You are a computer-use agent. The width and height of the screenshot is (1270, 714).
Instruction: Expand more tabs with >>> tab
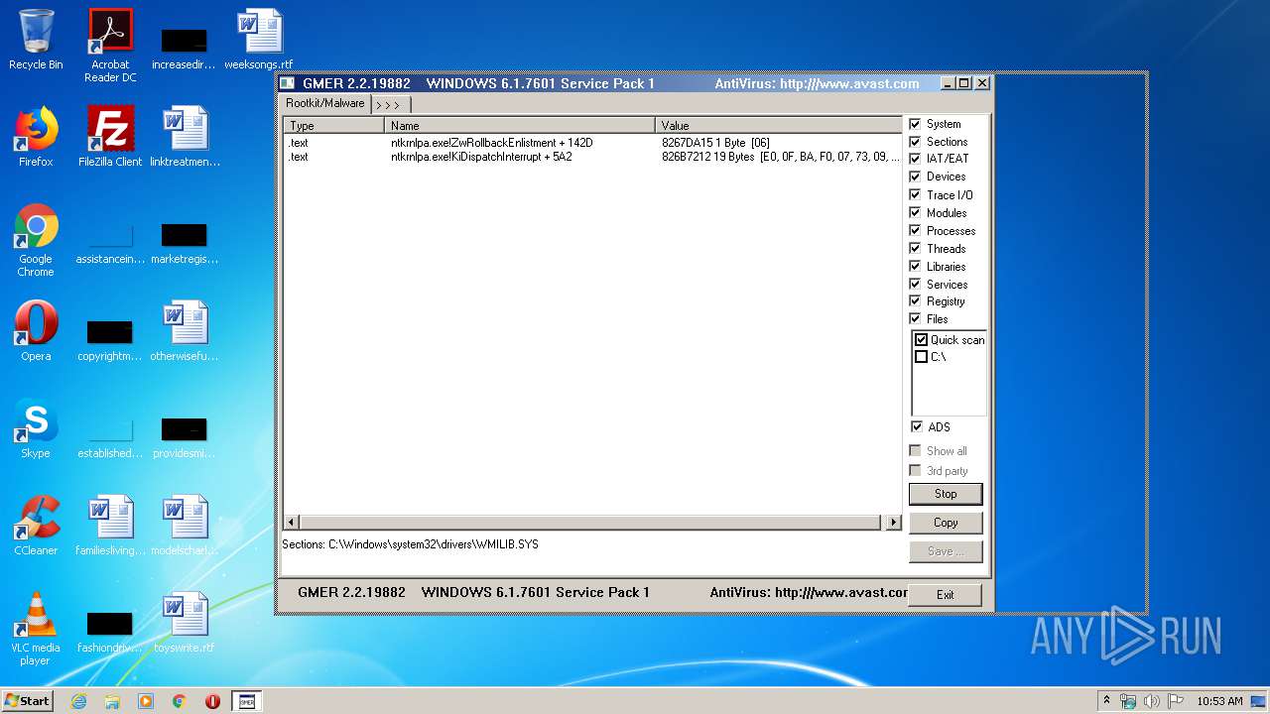point(389,105)
